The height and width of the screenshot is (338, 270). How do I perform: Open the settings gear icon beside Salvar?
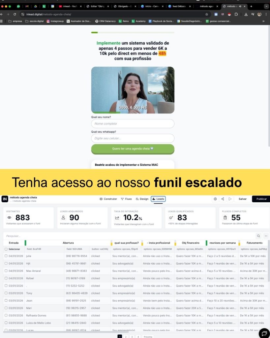(215, 199)
